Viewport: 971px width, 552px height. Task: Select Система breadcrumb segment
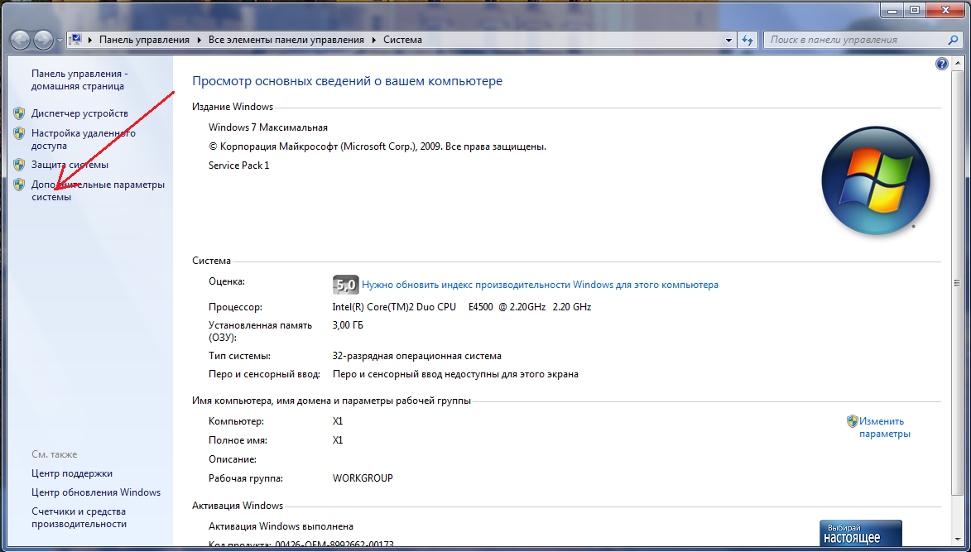402,40
